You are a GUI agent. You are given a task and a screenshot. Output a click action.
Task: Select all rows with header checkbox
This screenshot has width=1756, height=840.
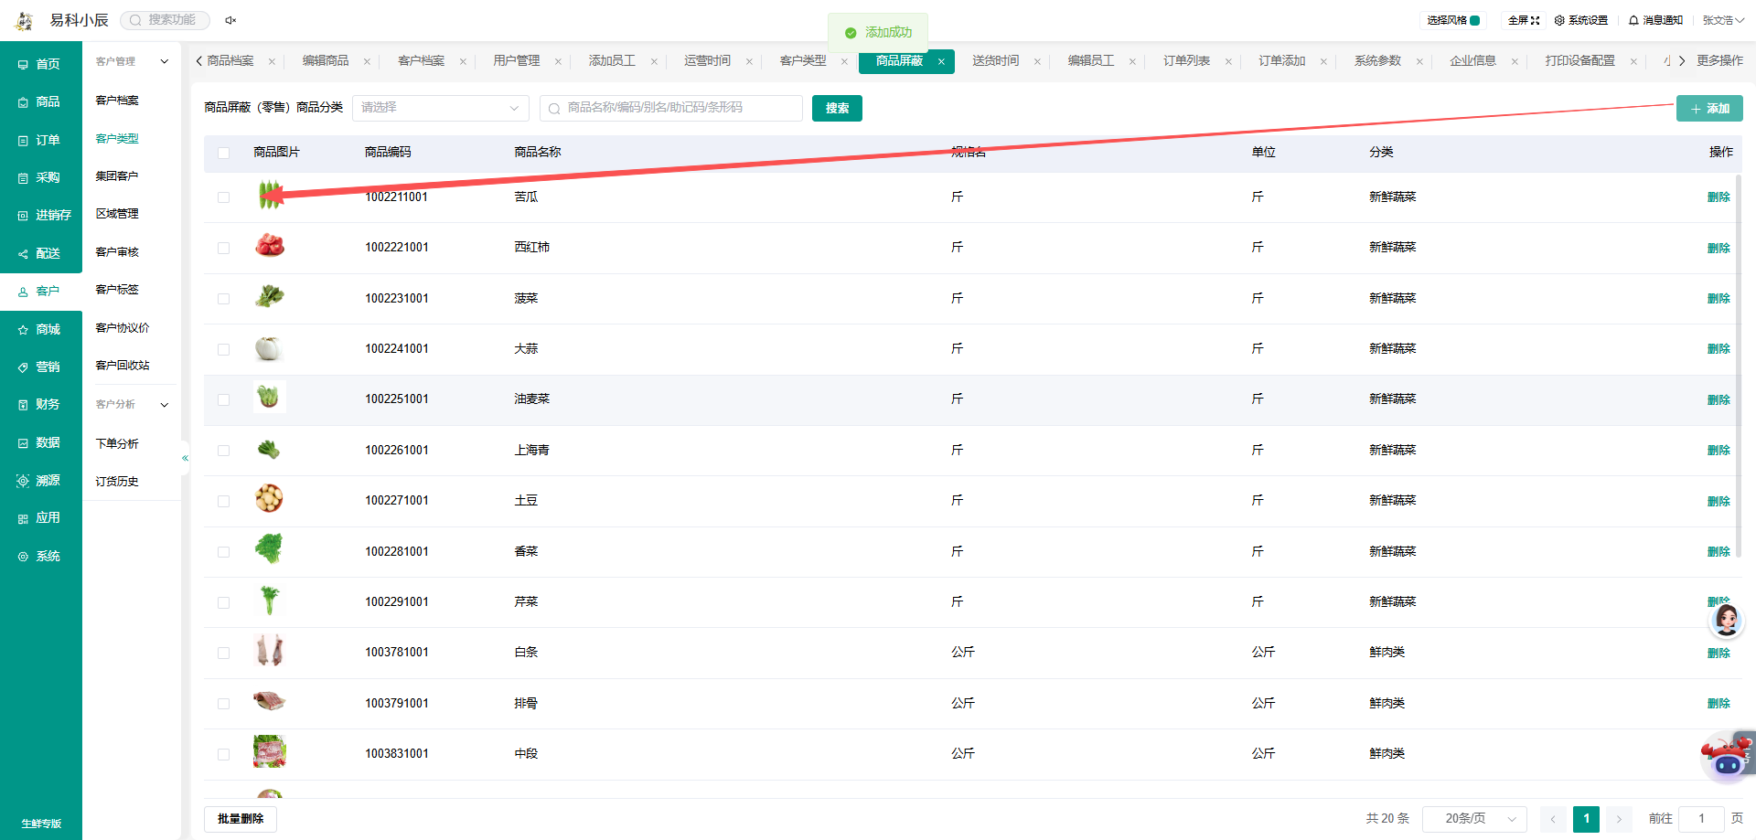pos(224,153)
